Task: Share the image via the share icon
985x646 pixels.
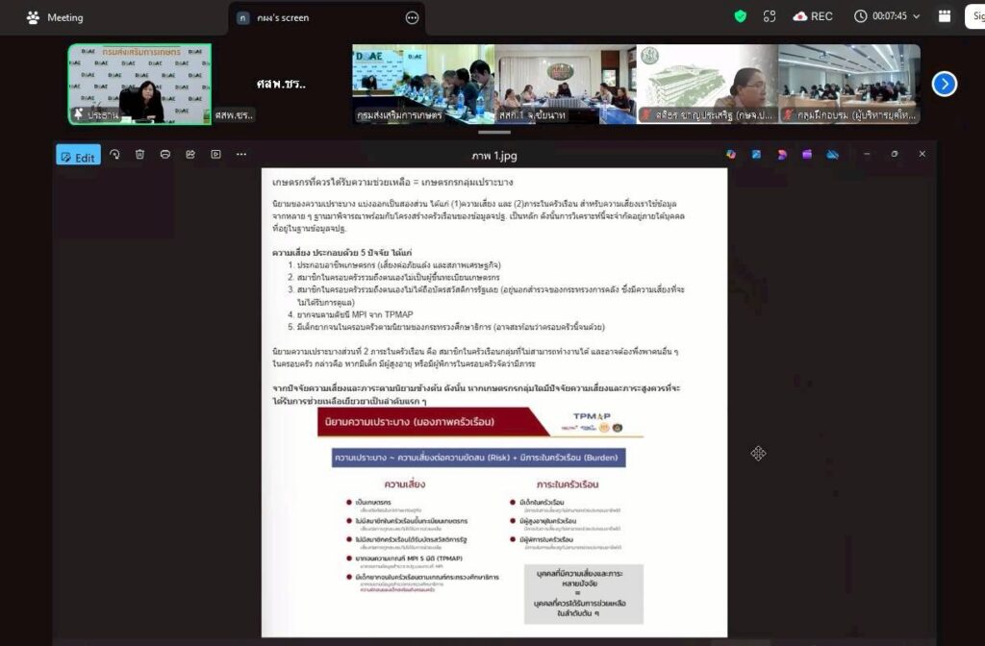Action: click(x=190, y=155)
